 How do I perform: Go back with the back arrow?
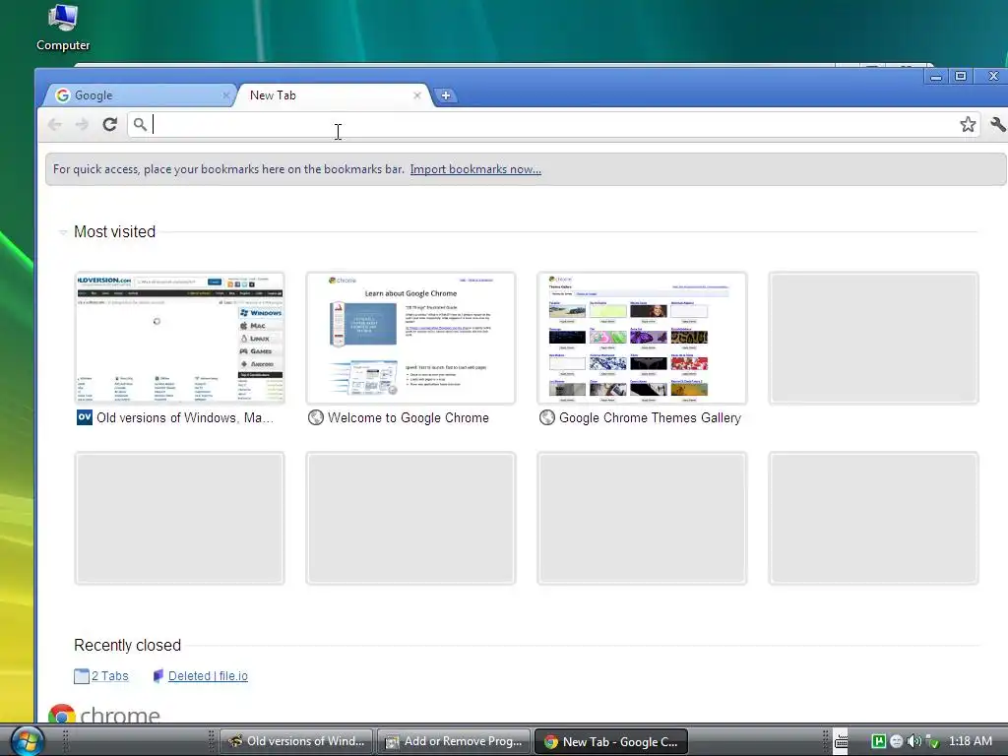[55, 124]
